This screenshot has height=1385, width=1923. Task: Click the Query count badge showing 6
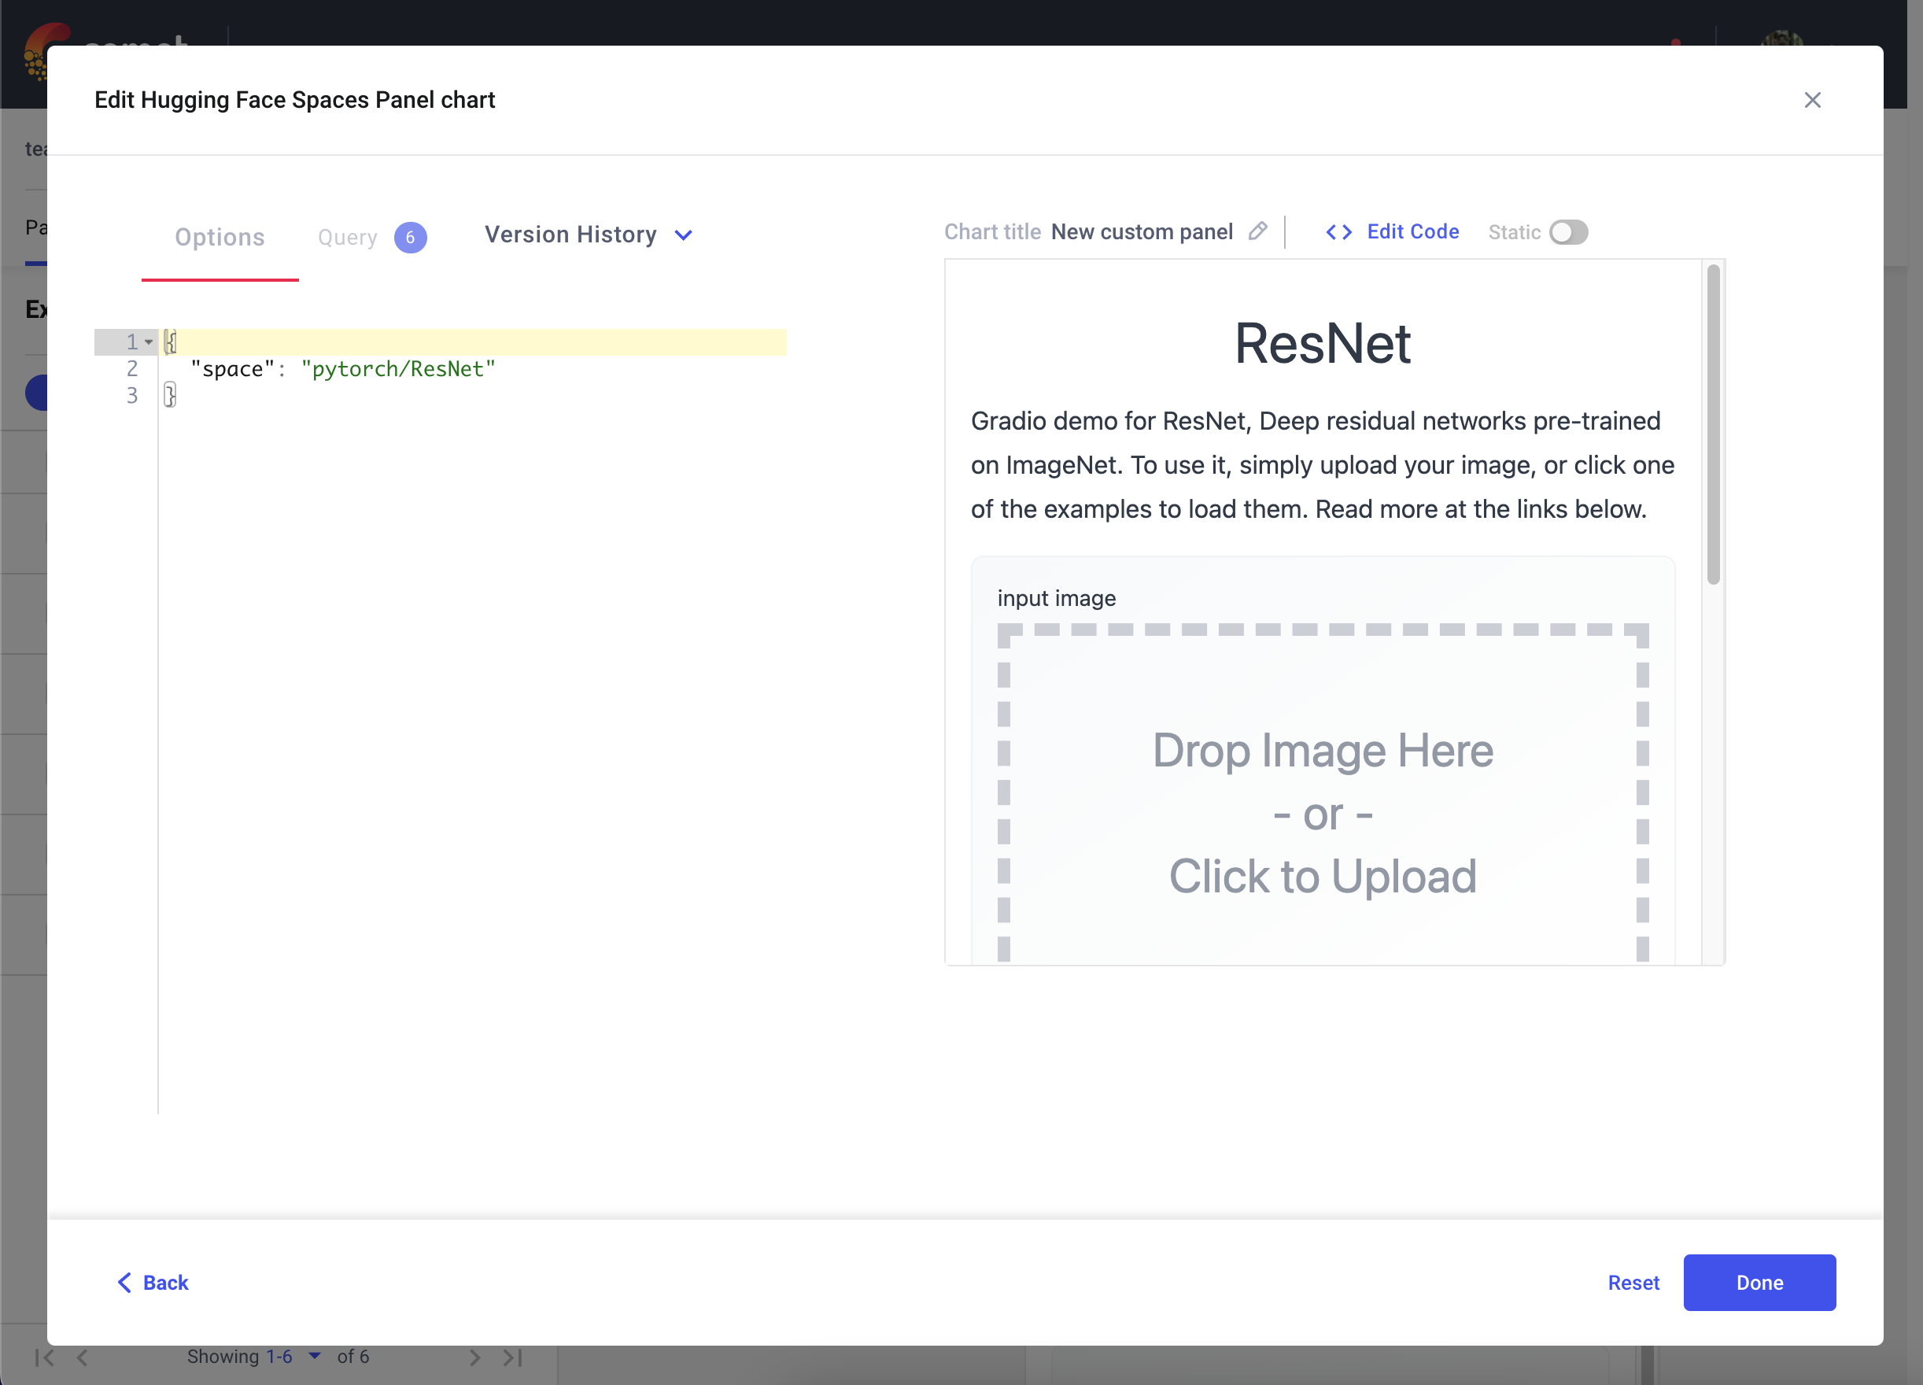pos(411,238)
